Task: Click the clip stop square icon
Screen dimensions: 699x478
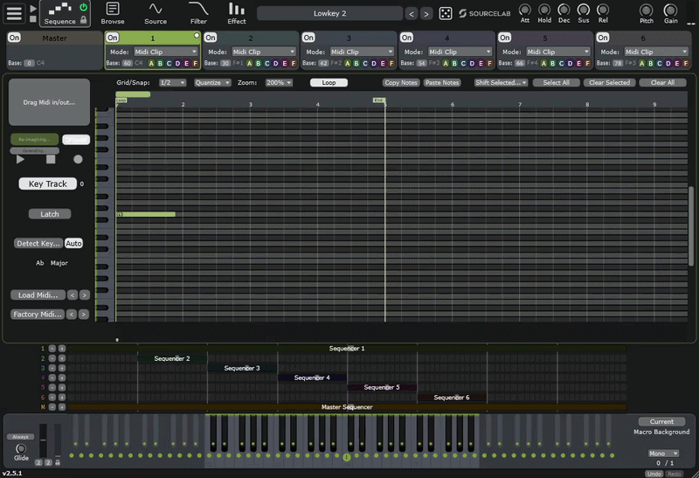Action: tap(51, 159)
